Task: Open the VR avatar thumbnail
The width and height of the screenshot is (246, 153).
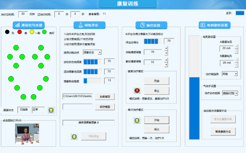Action: (x=27, y=134)
